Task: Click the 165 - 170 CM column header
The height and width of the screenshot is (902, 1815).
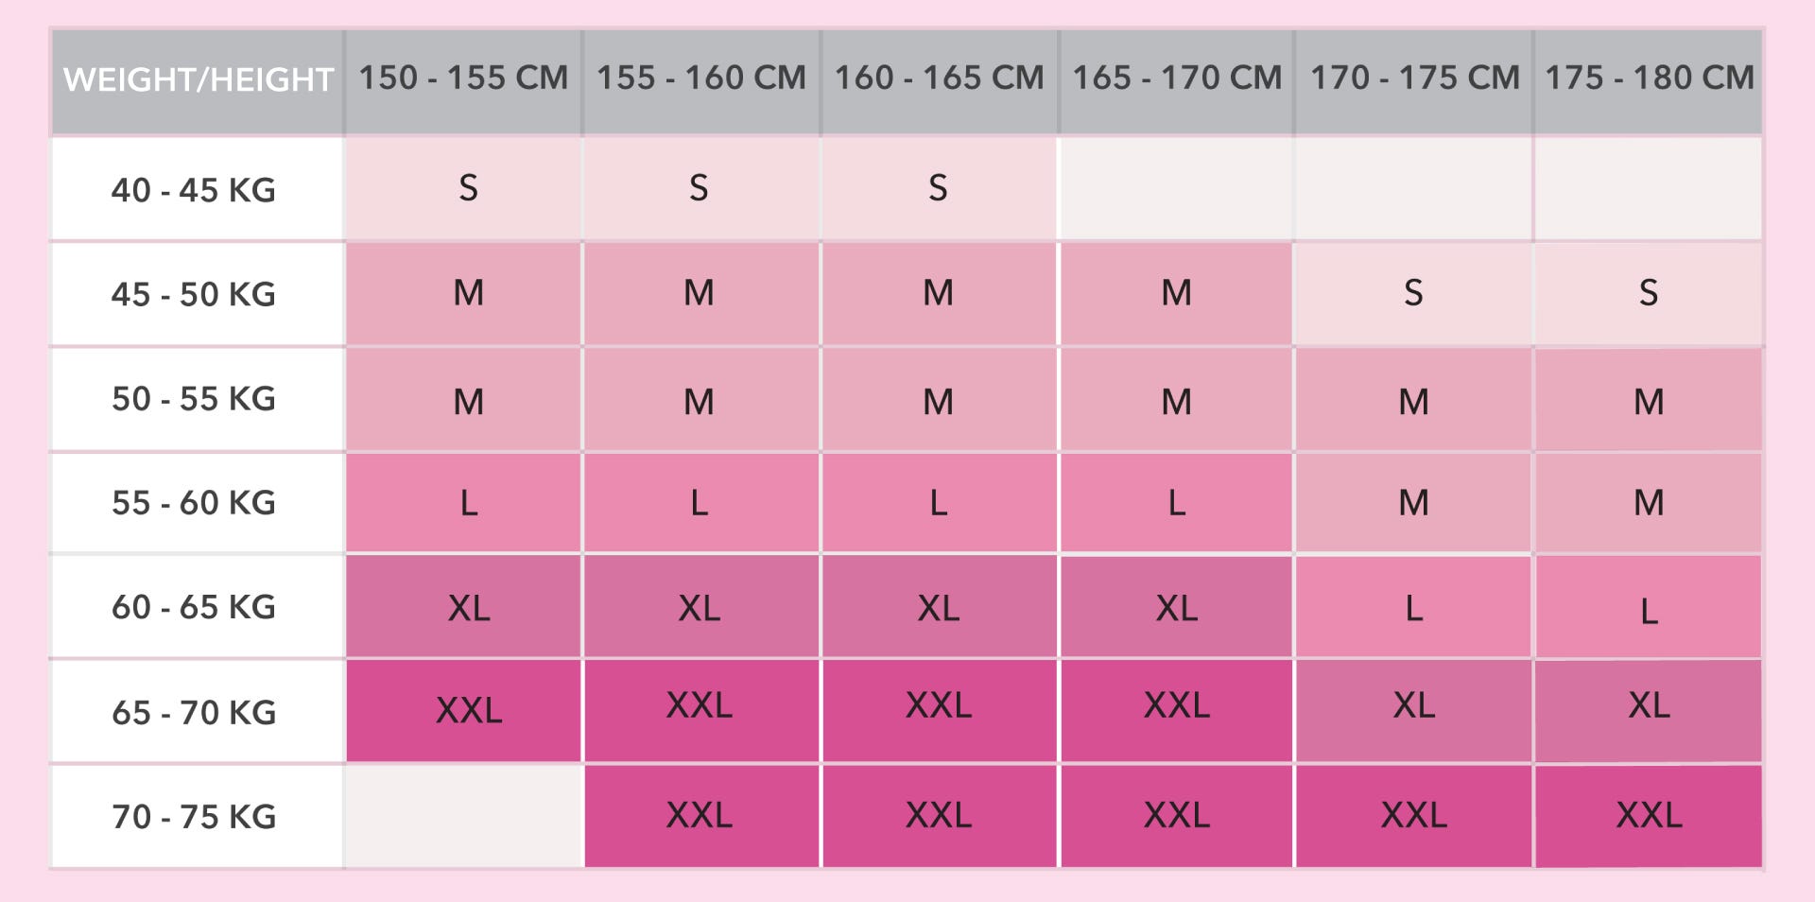Action: point(1177,81)
